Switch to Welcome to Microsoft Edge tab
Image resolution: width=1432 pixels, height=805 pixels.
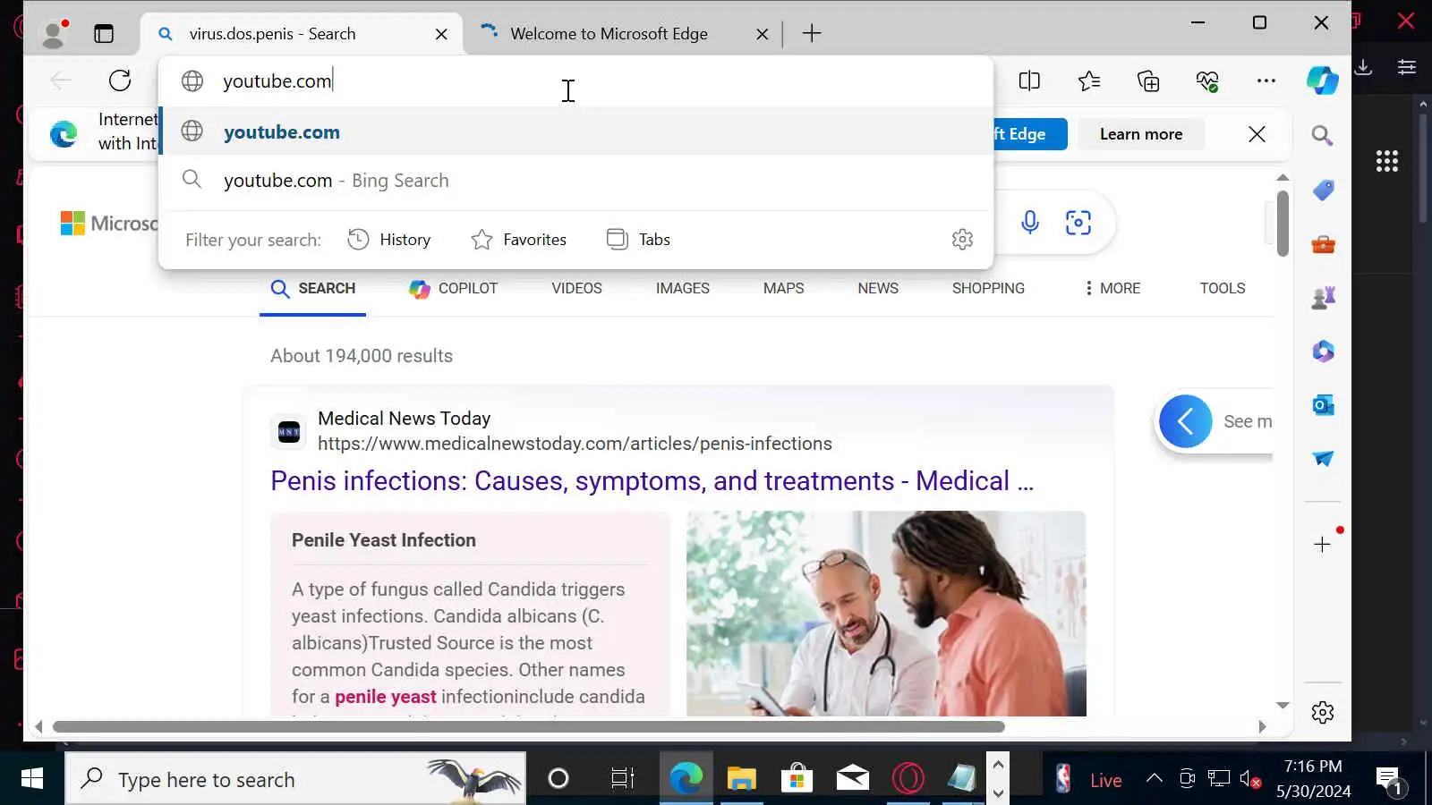[x=609, y=34]
